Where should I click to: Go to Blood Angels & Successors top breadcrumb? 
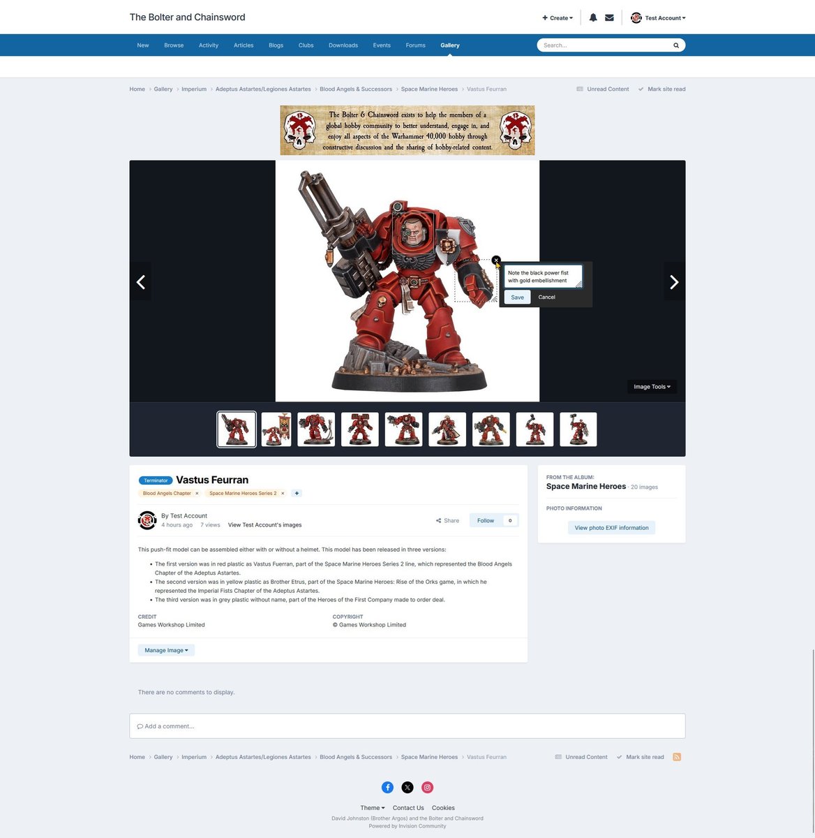tap(356, 89)
